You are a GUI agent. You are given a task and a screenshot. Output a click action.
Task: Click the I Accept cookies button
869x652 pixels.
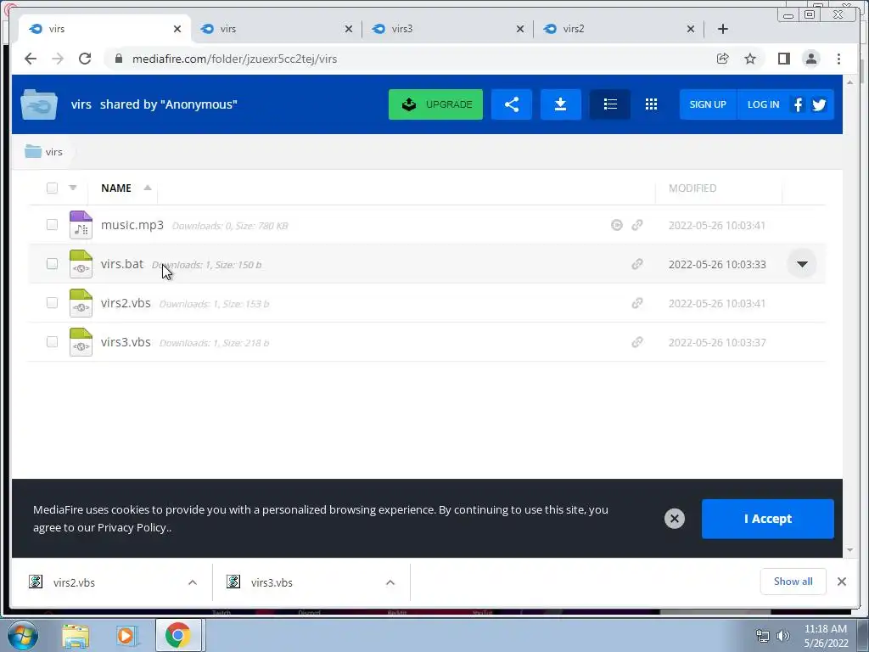click(x=767, y=519)
